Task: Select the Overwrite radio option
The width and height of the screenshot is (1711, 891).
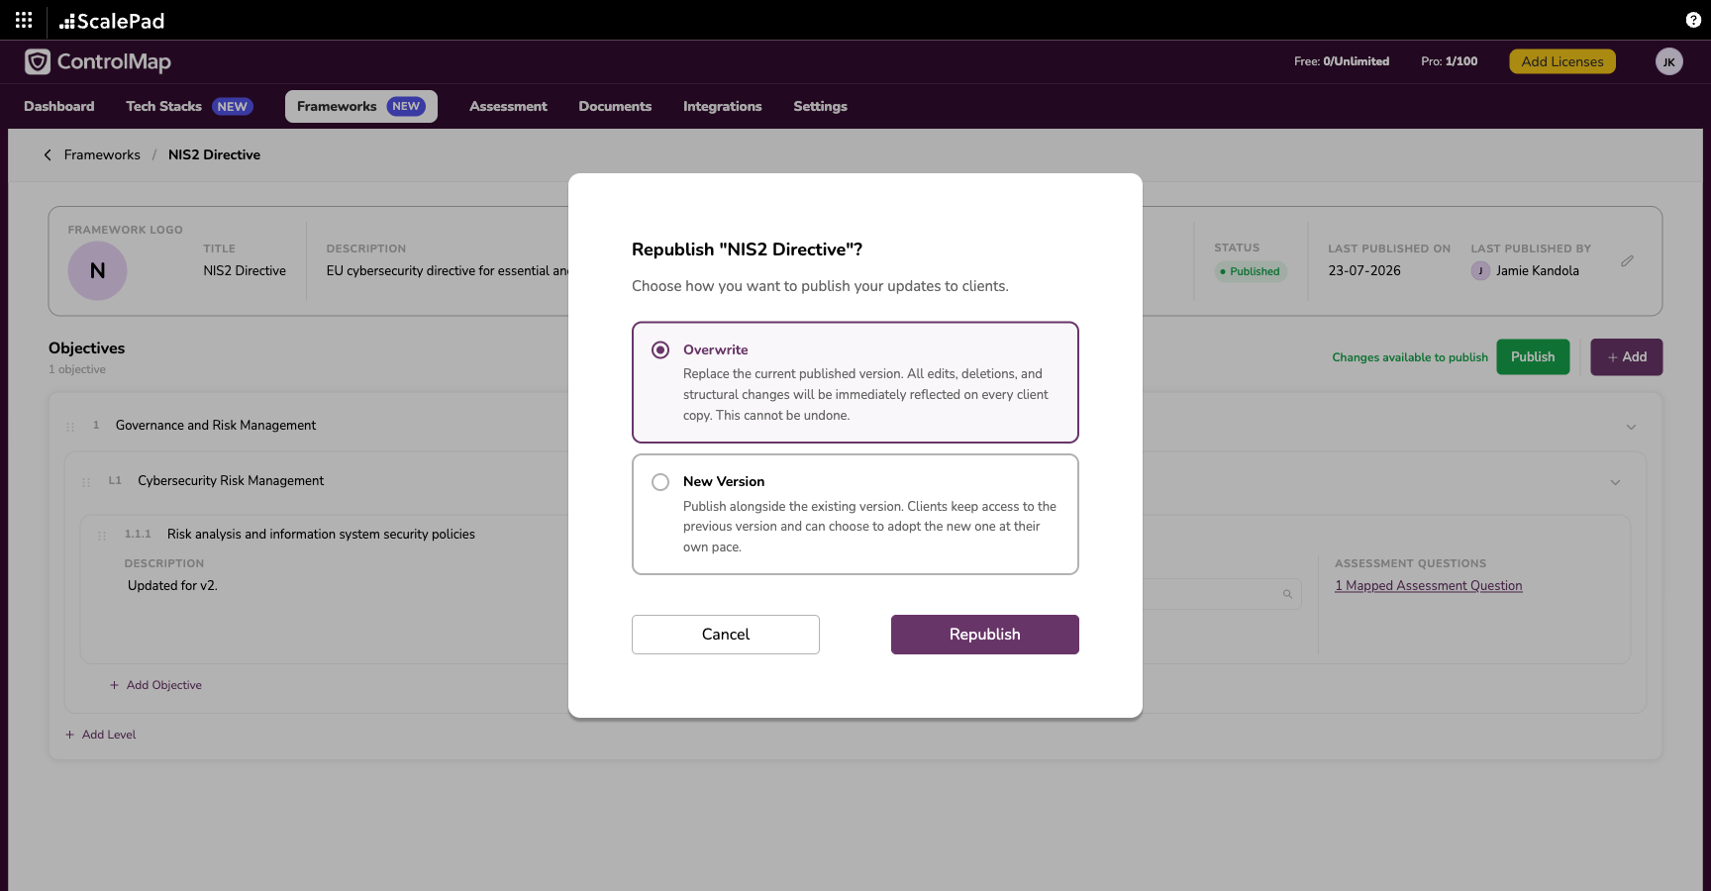Action: pos(660,349)
